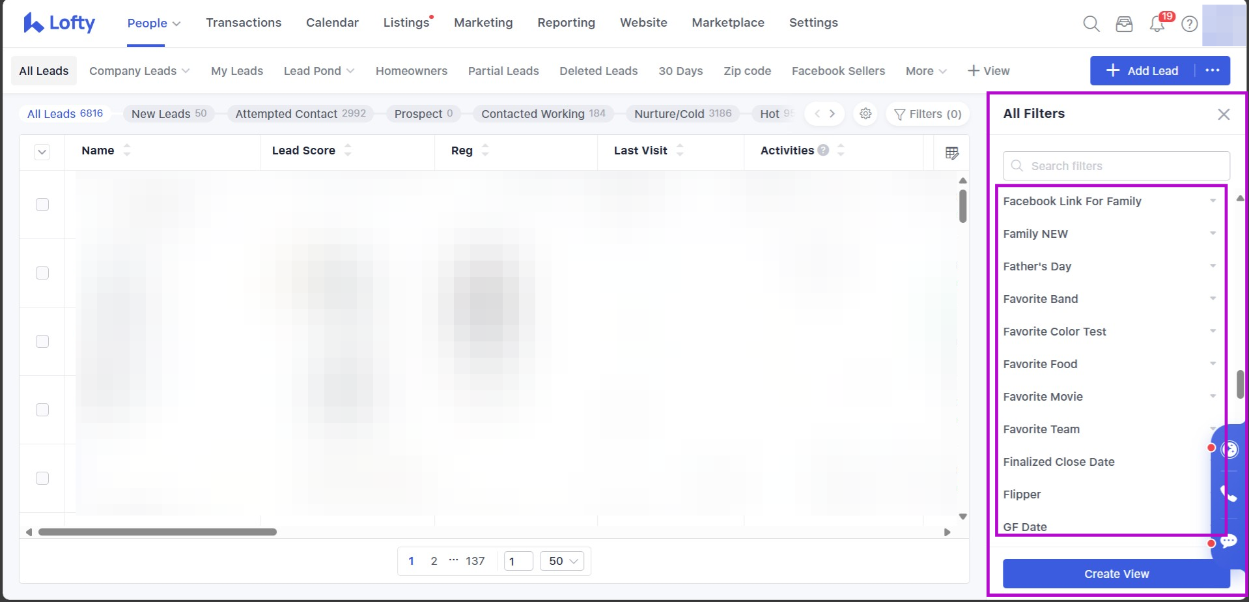Open the notifications bell icon
Screen dimensions: 1249x602
click(x=1157, y=24)
